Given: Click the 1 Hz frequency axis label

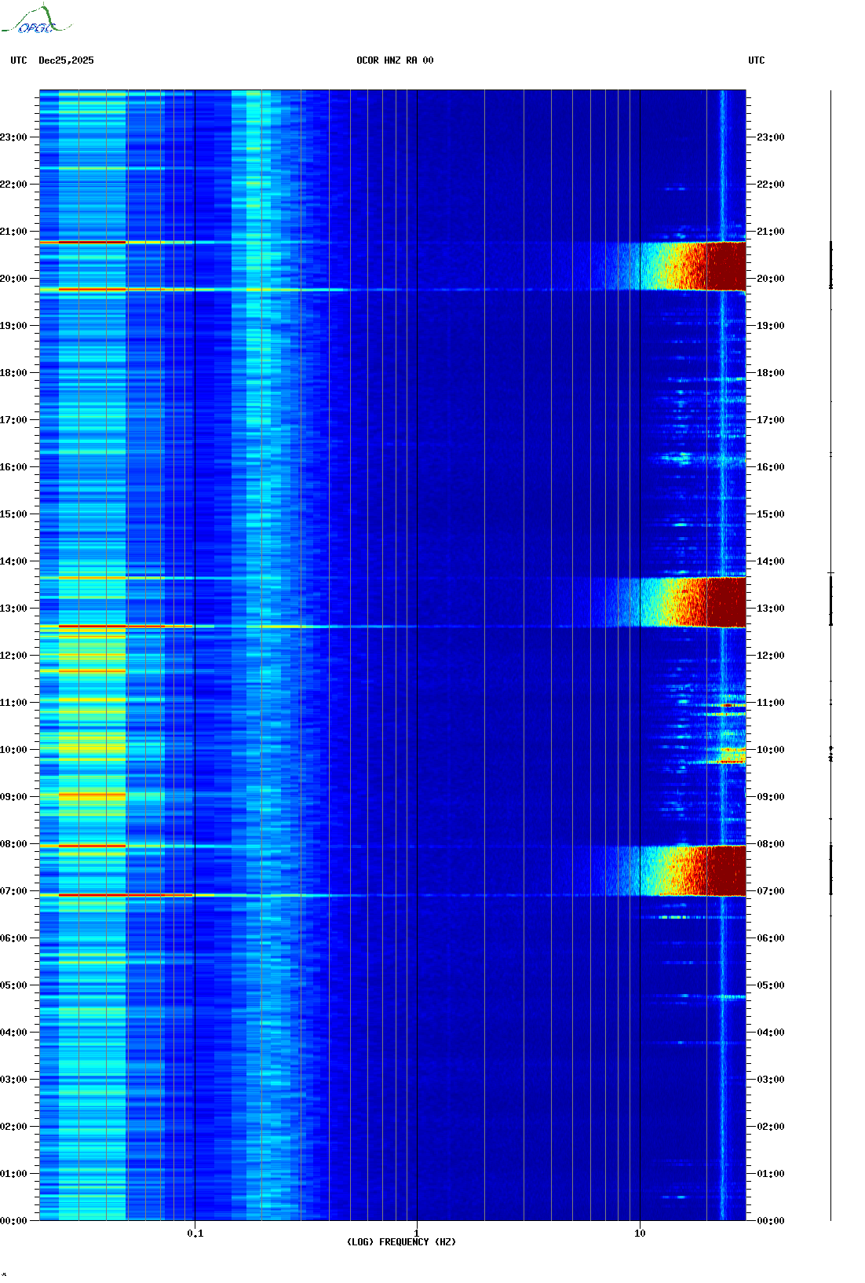Looking at the screenshot, I should (416, 1234).
